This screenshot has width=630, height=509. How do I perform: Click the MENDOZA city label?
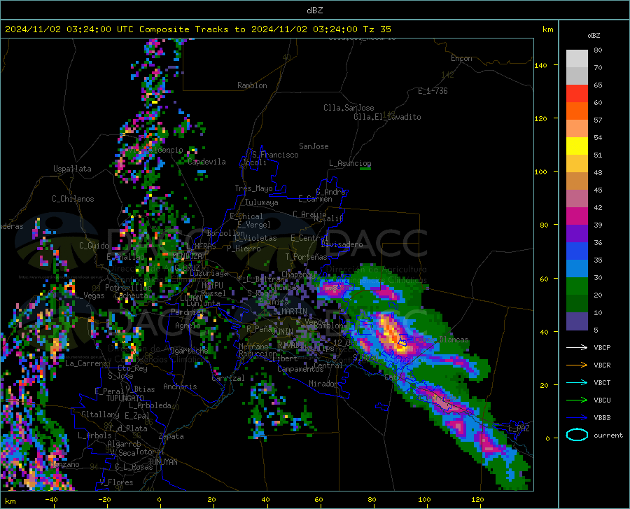(x=187, y=256)
